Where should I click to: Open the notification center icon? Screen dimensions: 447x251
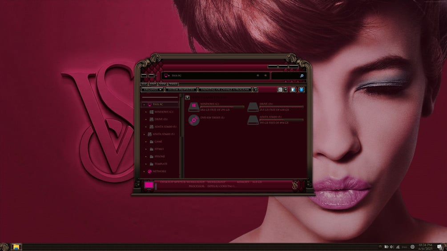coord(440,247)
